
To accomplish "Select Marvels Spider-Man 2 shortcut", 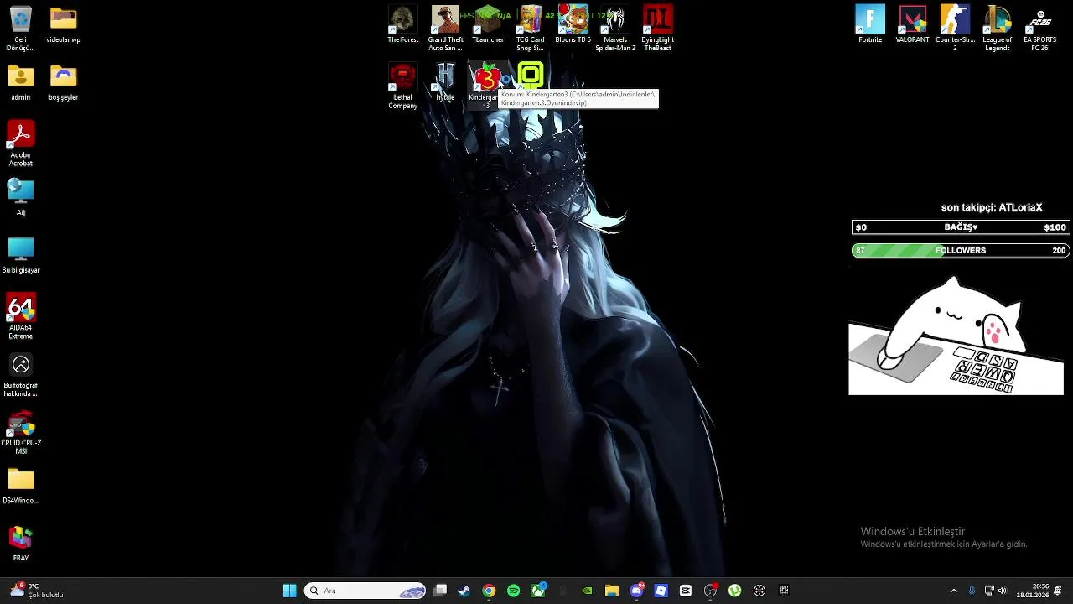I will pos(615,29).
